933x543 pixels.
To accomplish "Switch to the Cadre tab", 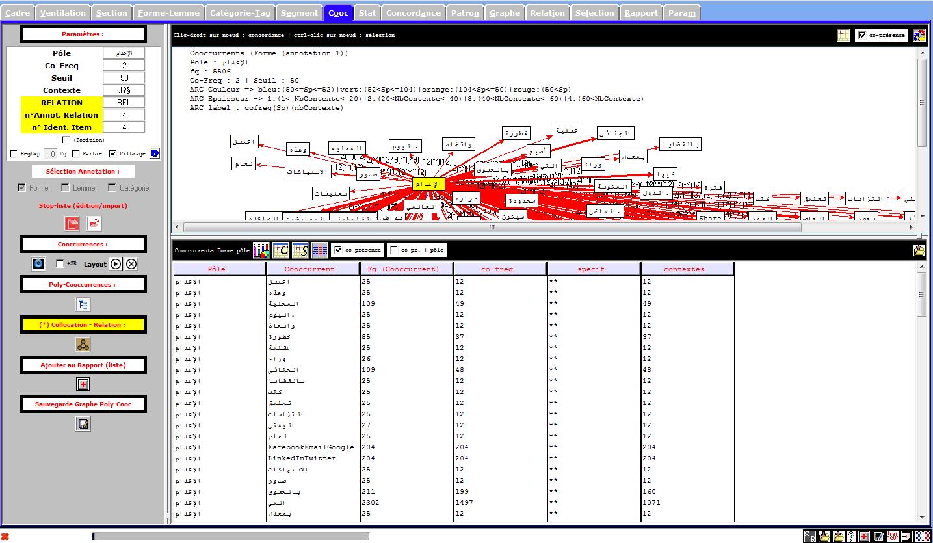I will tap(18, 12).
